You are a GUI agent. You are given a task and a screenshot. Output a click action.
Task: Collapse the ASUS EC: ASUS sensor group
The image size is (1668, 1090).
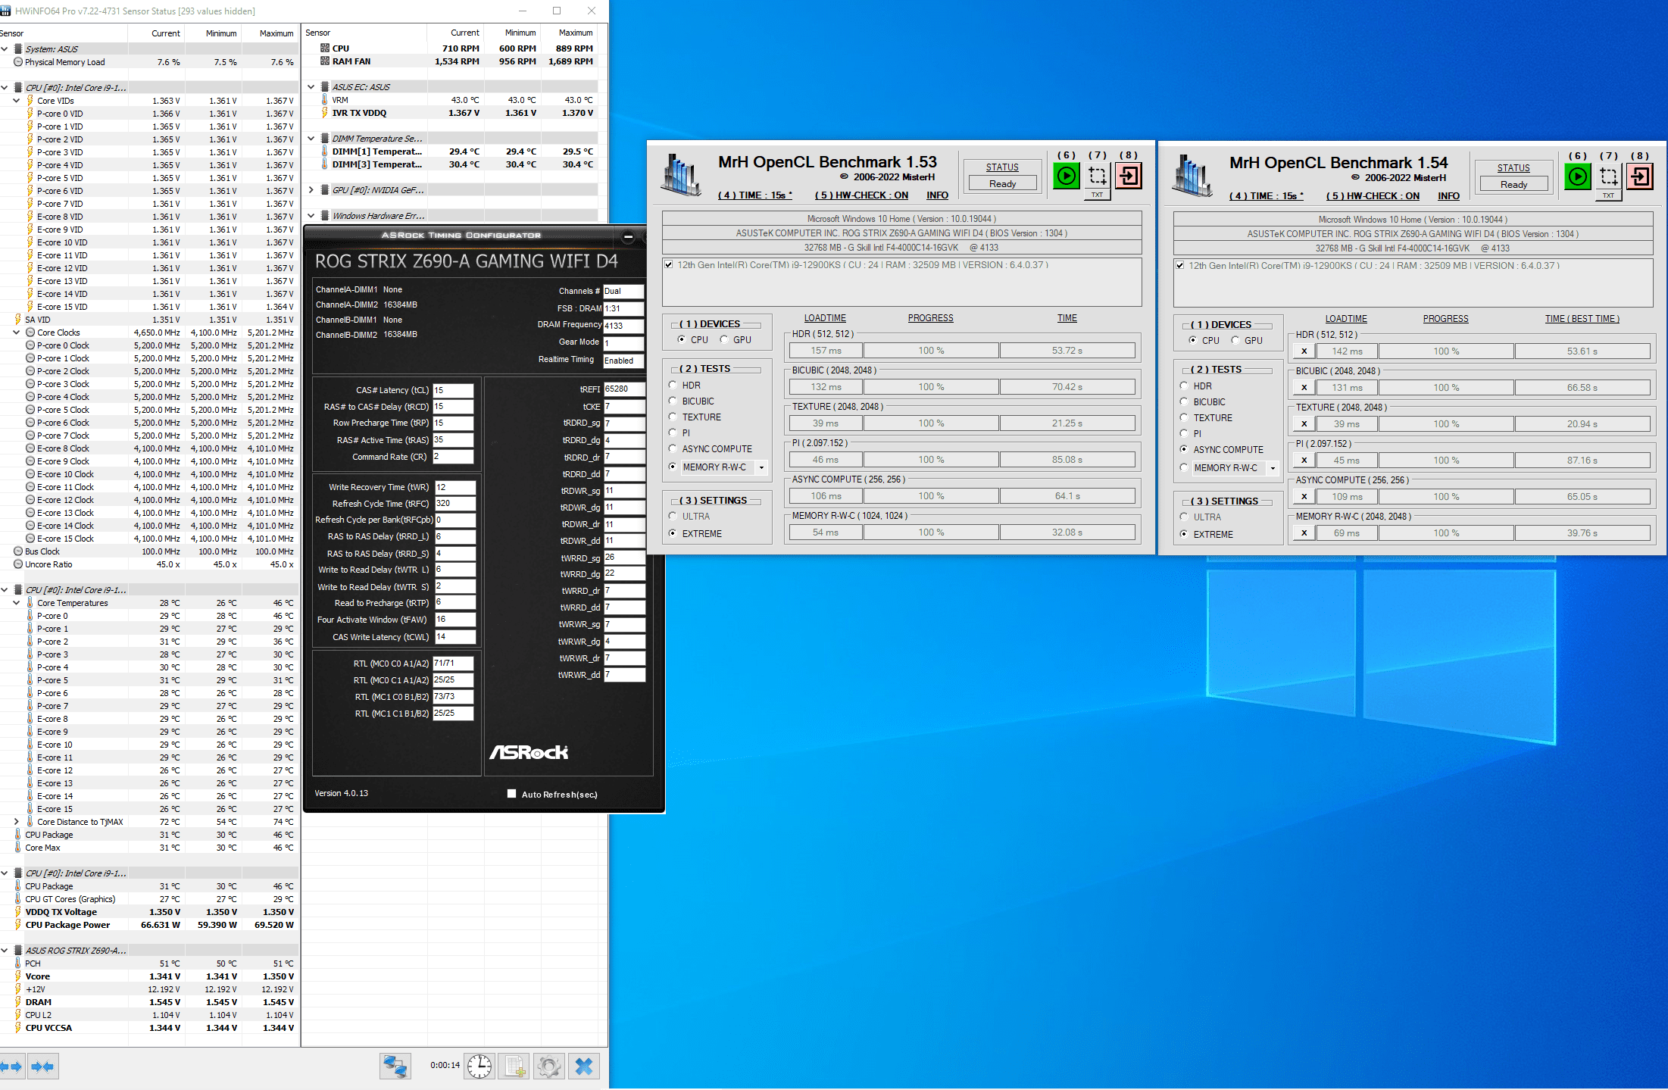(x=311, y=87)
